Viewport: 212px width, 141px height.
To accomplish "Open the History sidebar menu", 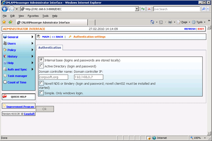I will pos(12,56).
